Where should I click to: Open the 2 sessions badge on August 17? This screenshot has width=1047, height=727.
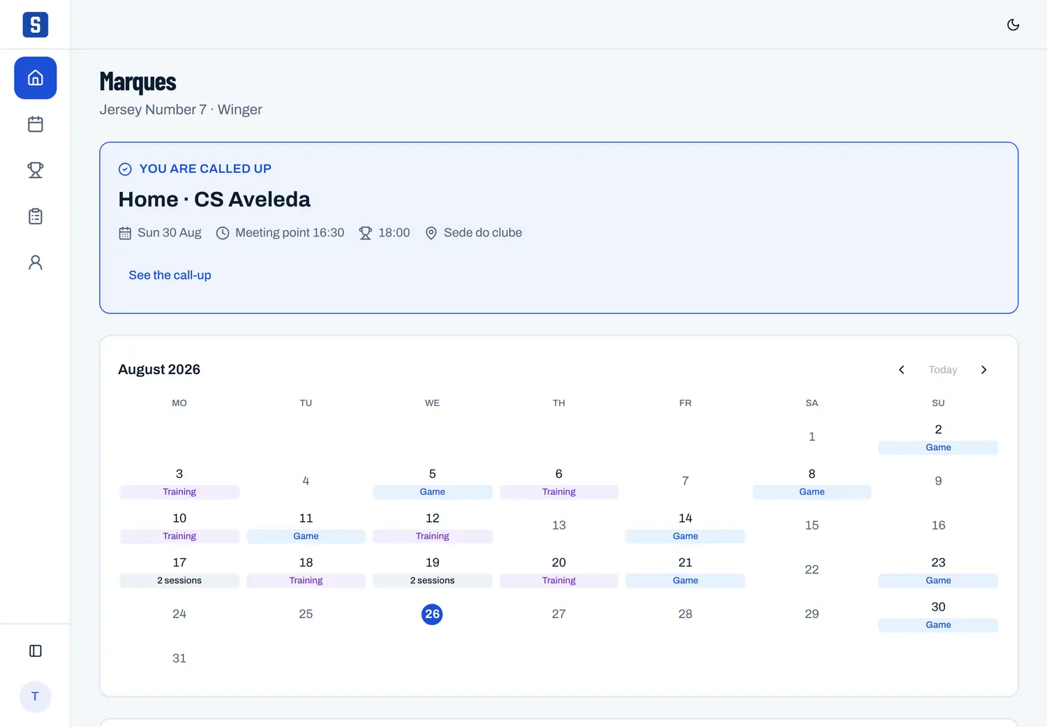tap(179, 580)
